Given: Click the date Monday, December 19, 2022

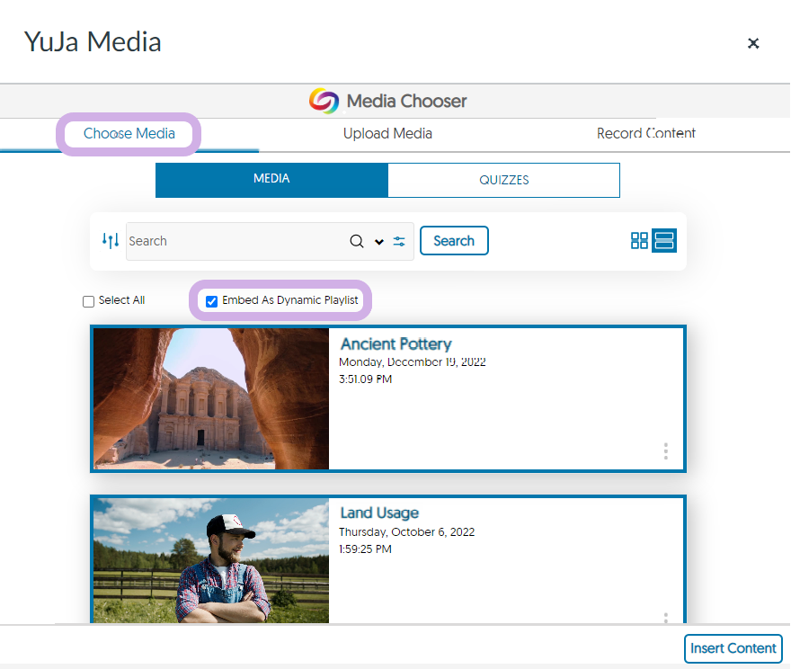Looking at the screenshot, I should click(413, 362).
